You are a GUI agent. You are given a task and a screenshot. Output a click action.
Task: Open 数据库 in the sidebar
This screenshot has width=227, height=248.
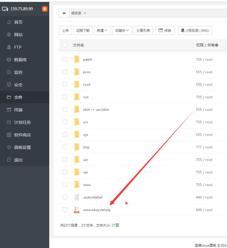click(x=20, y=60)
